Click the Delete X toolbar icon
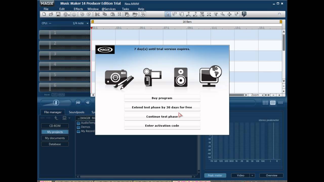Screen dimensions: 324x182 [119, 14]
